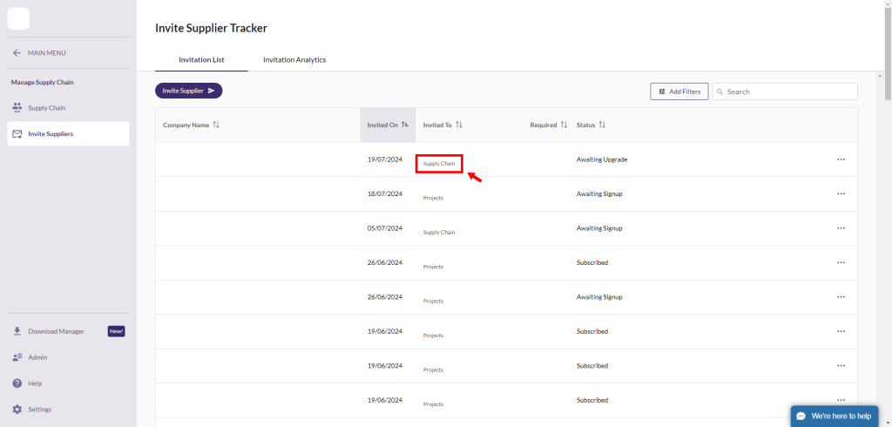The width and height of the screenshot is (892, 427).
Task: Open three-dot menu for Awaiting Upgrade row
Action: (x=841, y=159)
